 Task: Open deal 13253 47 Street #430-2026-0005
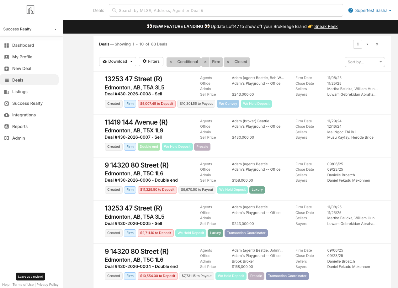[133, 208]
